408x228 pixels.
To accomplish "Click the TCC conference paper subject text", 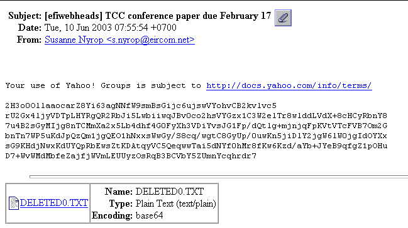I will click(158, 16).
